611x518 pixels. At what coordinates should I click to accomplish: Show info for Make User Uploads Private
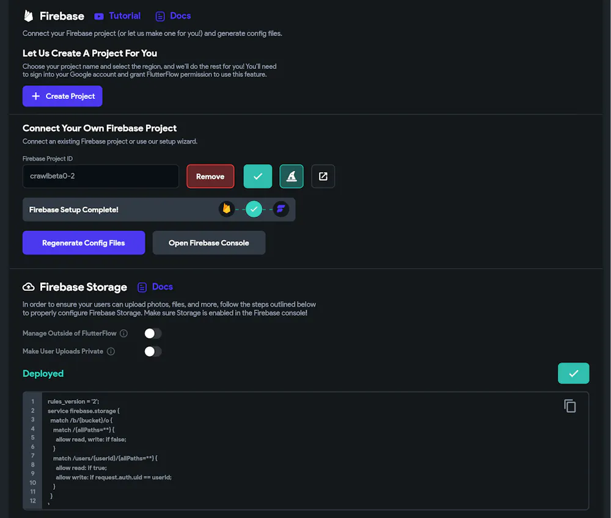tap(111, 351)
